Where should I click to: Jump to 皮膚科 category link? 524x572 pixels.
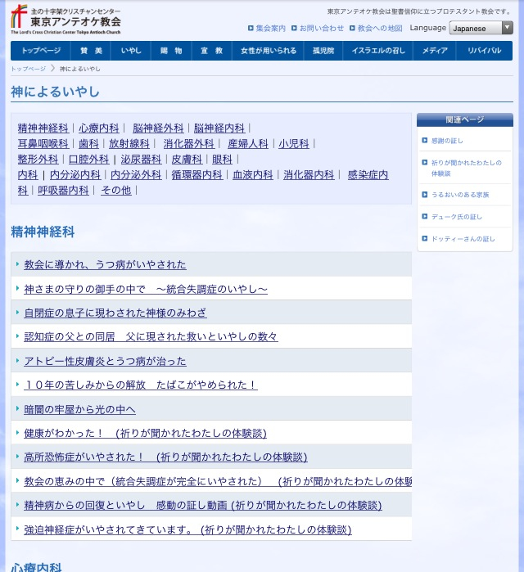[187, 160]
